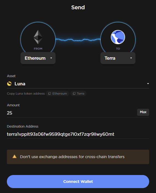Click the copy icon beside Ethereum address
The height and width of the screenshot is (193, 156).
pyautogui.click(x=50, y=94)
